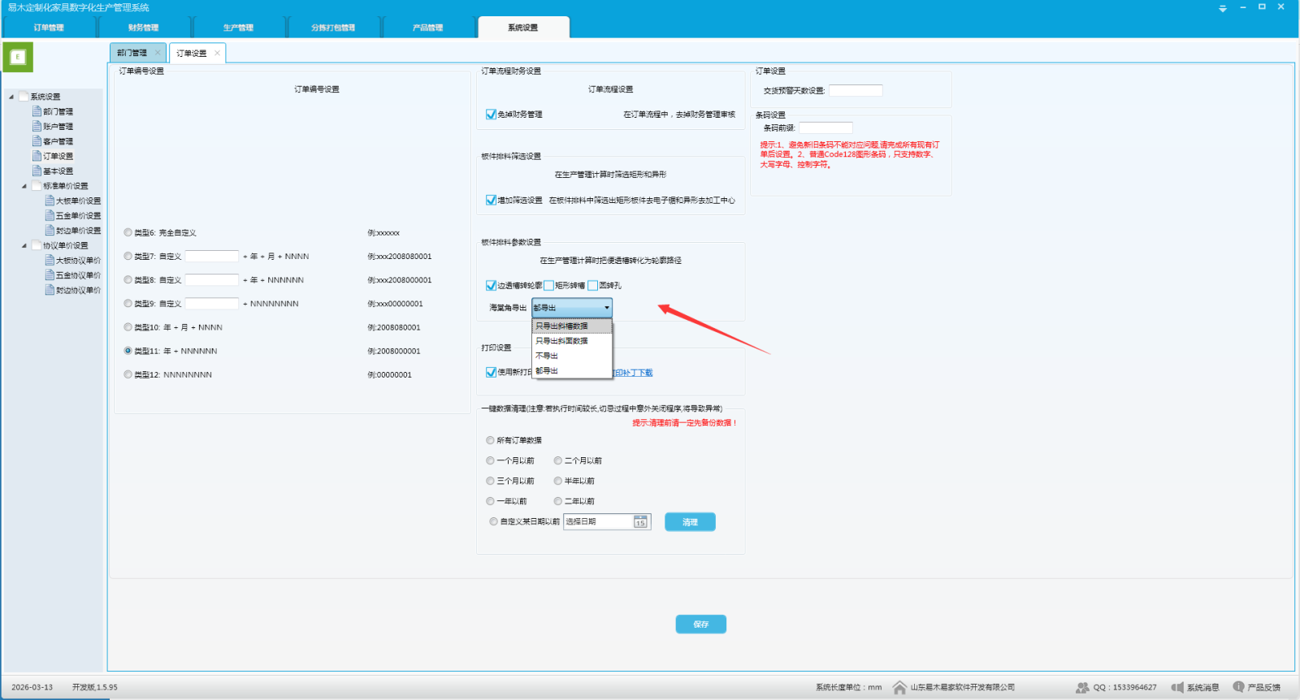Switch to the 生产管理 main tab
1300x700 pixels.
coord(238,28)
